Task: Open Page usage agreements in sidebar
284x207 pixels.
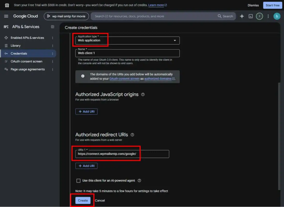Action: point(27,69)
